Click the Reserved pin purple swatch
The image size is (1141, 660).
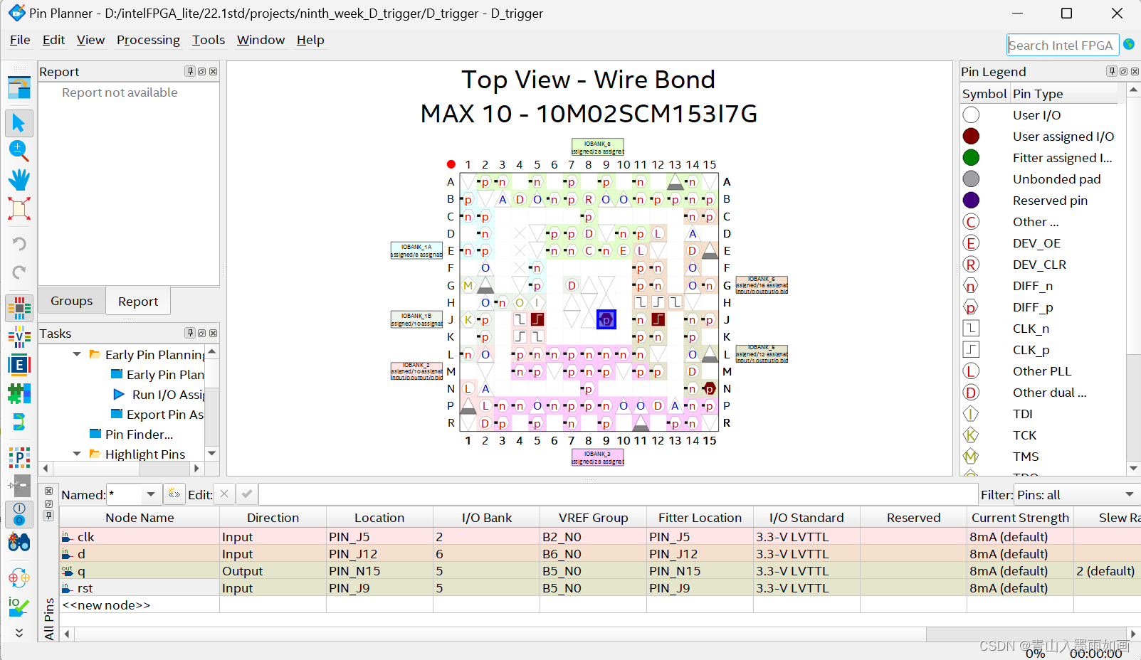coord(971,200)
